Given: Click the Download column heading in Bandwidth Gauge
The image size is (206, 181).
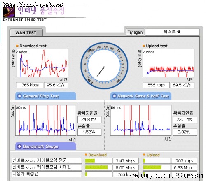Looking at the screenshot, I should [x=97, y=155].
